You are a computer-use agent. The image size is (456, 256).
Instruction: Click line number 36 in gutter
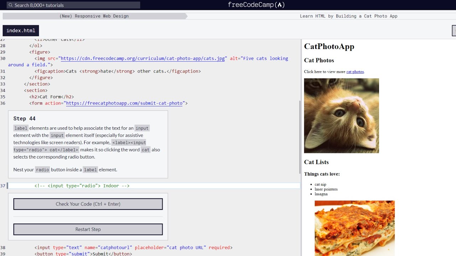pos(3,103)
